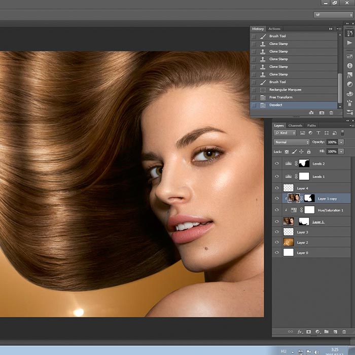Link layers using chain icon at bottom

(x=290, y=332)
